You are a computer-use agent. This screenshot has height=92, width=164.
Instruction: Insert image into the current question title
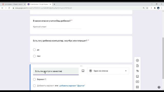point(83,71)
